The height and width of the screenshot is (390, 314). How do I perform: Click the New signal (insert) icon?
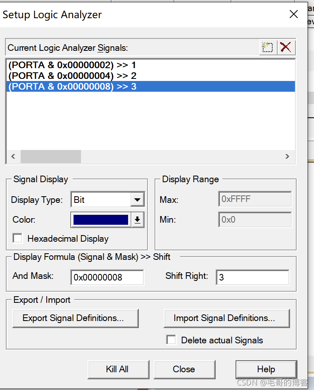tap(268, 47)
